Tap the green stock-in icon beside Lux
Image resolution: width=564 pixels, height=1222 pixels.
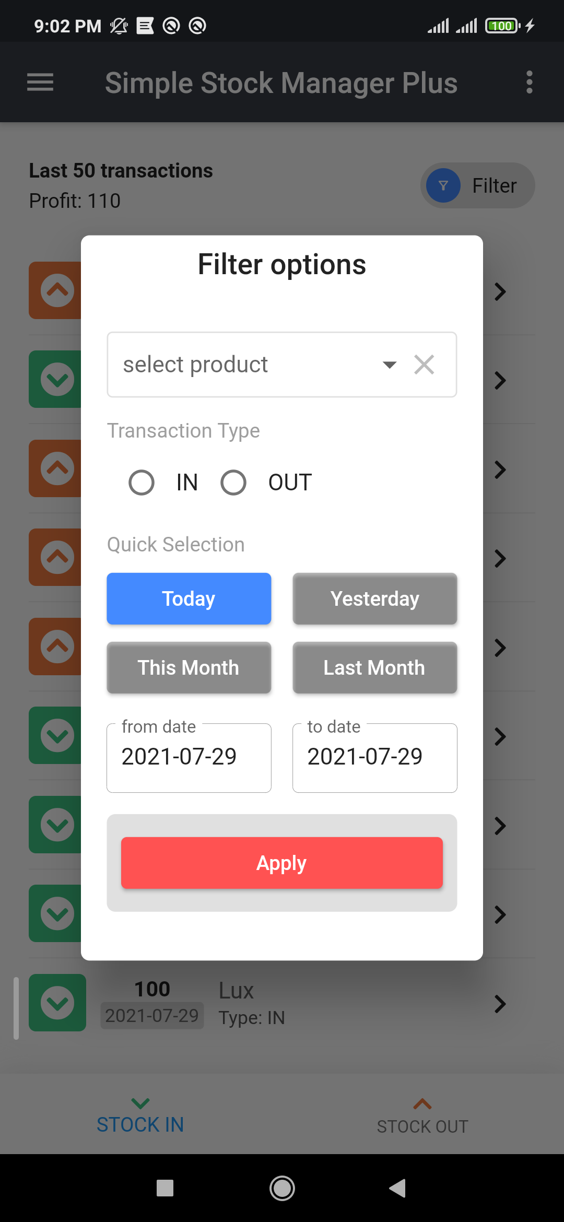point(57,1003)
